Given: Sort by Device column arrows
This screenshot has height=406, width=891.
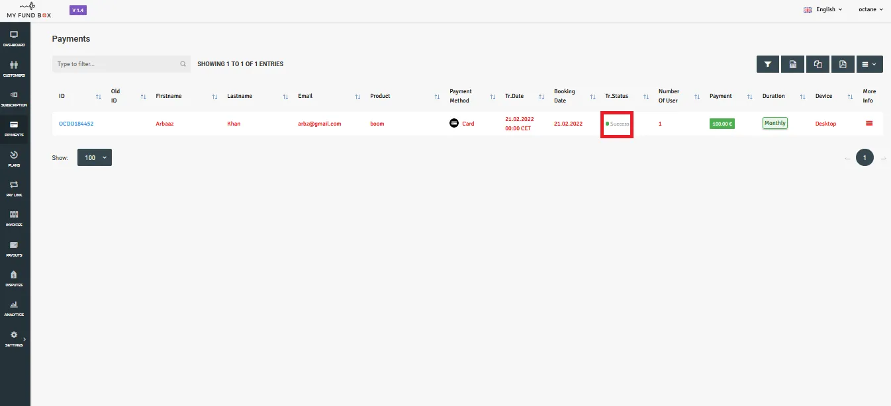Looking at the screenshot, I should click(851, 97).
